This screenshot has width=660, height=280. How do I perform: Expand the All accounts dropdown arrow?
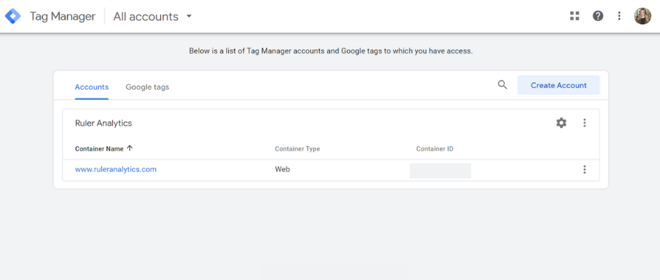[x=189, y=16]
